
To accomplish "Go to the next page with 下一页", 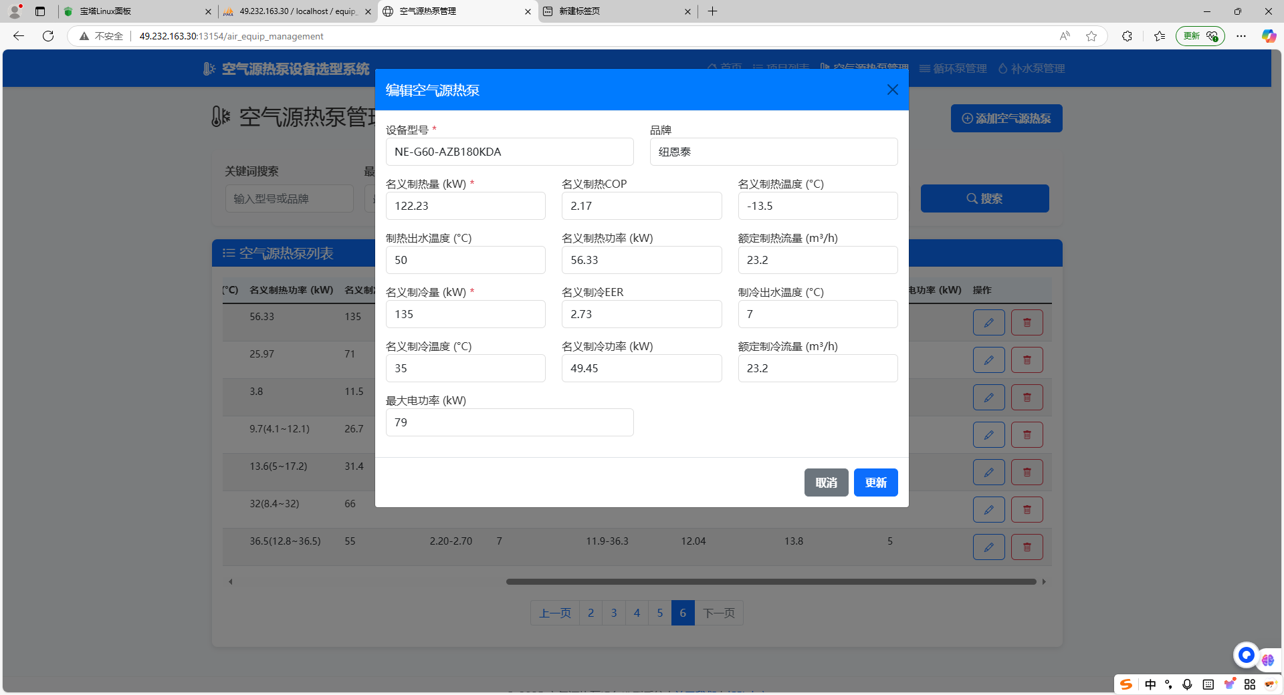I will tap(719, 613).
